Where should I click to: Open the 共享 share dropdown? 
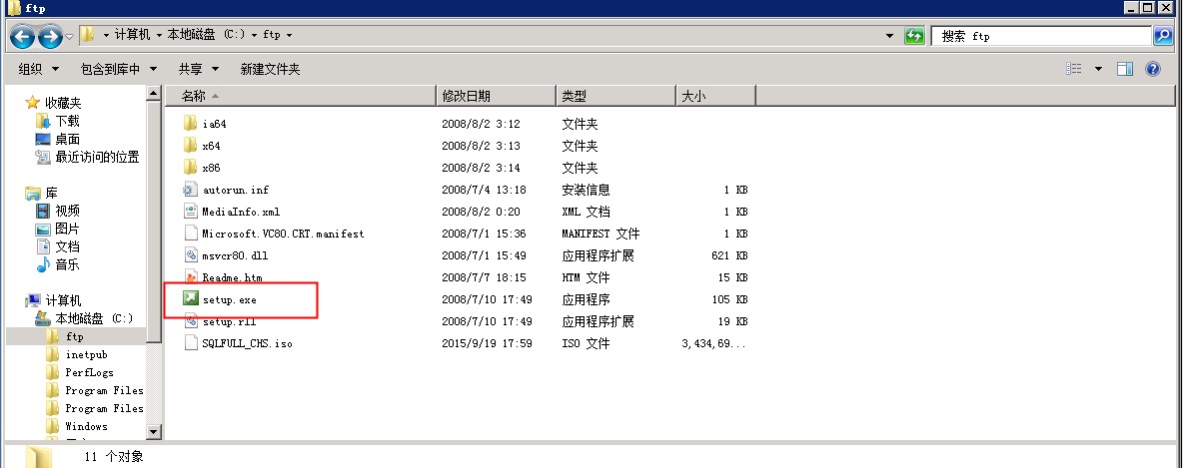pyautogui.click(x=198, y=69)
